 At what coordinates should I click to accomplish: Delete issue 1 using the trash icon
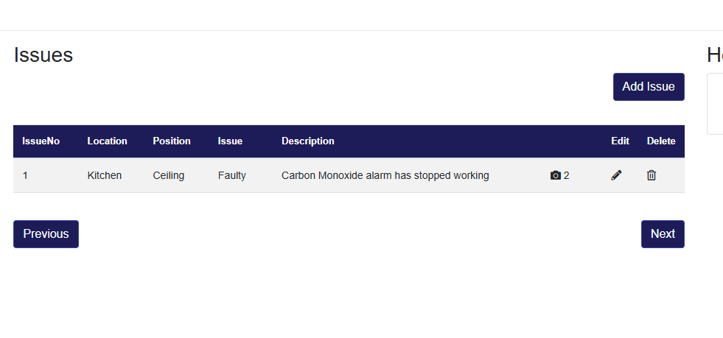tap(652, 175)
